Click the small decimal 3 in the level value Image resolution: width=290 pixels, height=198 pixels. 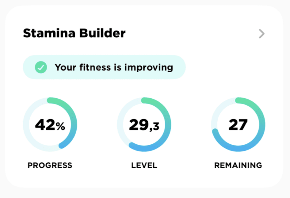coord(156,127)
